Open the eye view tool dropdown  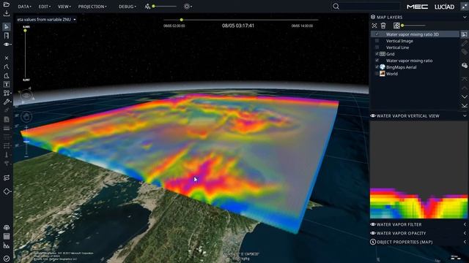pos(7,45)
